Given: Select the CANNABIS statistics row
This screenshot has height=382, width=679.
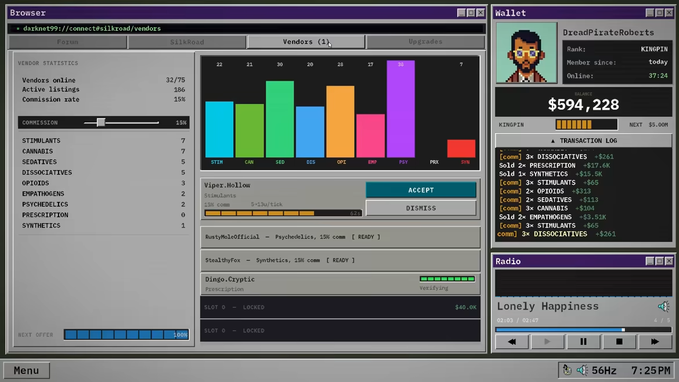Looking at the screenshot, I should [x=103, y=151].
